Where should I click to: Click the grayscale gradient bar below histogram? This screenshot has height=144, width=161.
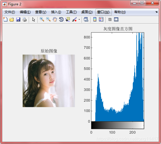coord(118,125)
